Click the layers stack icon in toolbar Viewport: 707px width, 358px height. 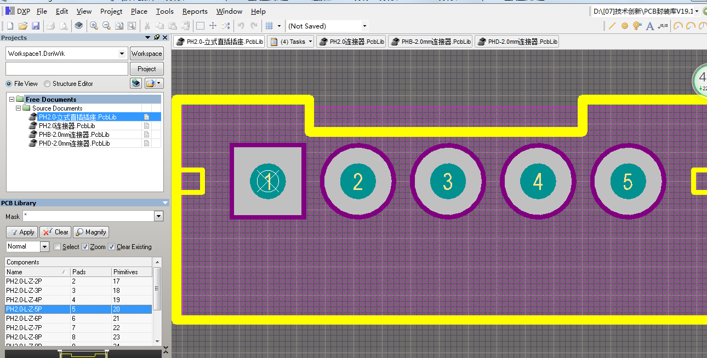(x=79, y=26)
